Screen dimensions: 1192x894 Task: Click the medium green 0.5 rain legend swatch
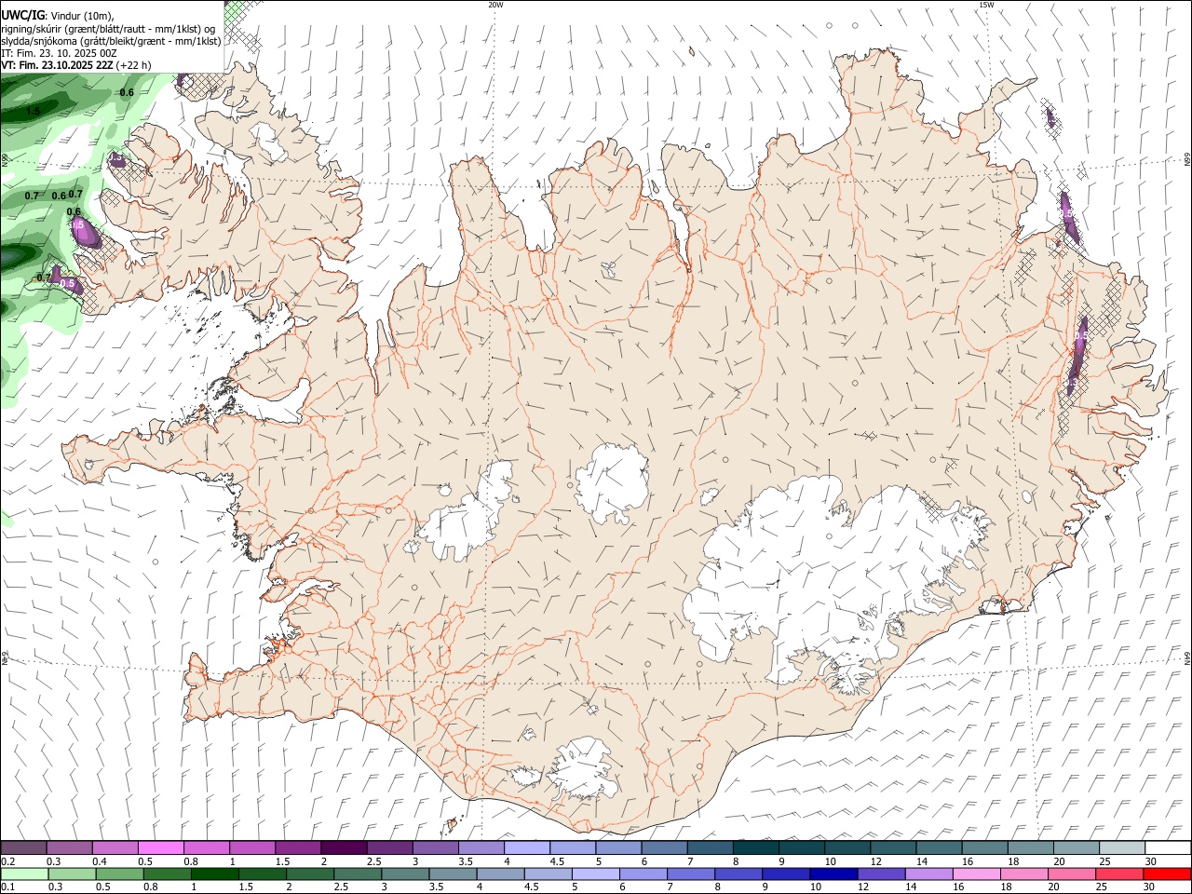click(x=119, y=874)
